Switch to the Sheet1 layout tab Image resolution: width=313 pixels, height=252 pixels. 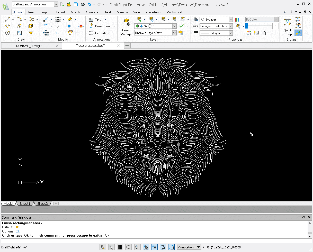coord(25,203)
